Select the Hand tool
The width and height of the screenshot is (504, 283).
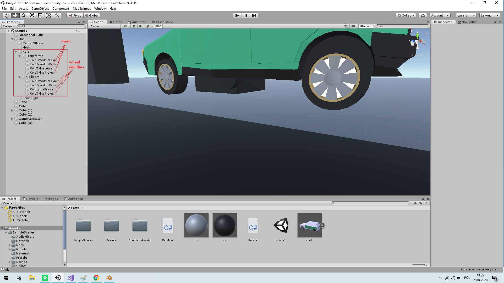(x=7, y=15)
